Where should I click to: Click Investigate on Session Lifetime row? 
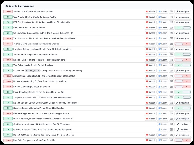click(x=183, y=135)
